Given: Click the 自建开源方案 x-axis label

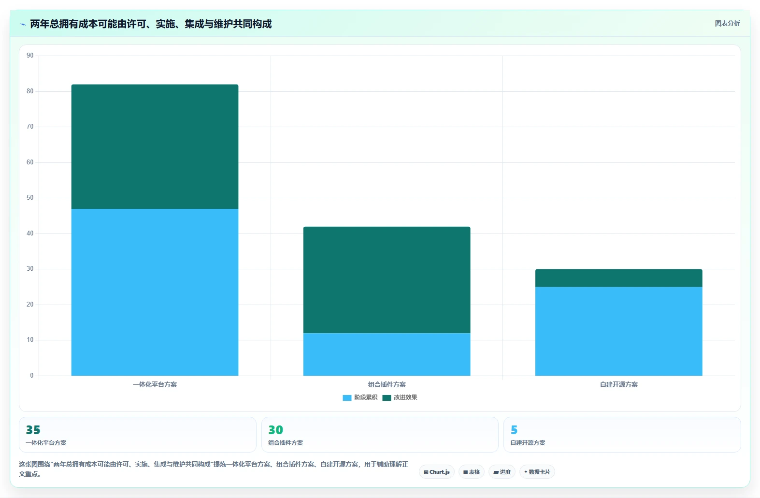Looking at the screenshot, I should click(618, 385).
